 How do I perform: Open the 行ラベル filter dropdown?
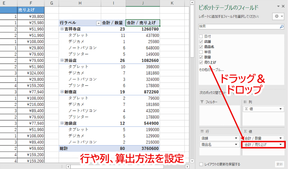click(99, 23)
